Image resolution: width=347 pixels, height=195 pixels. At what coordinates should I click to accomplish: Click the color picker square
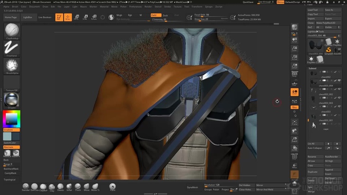(11, 119)
